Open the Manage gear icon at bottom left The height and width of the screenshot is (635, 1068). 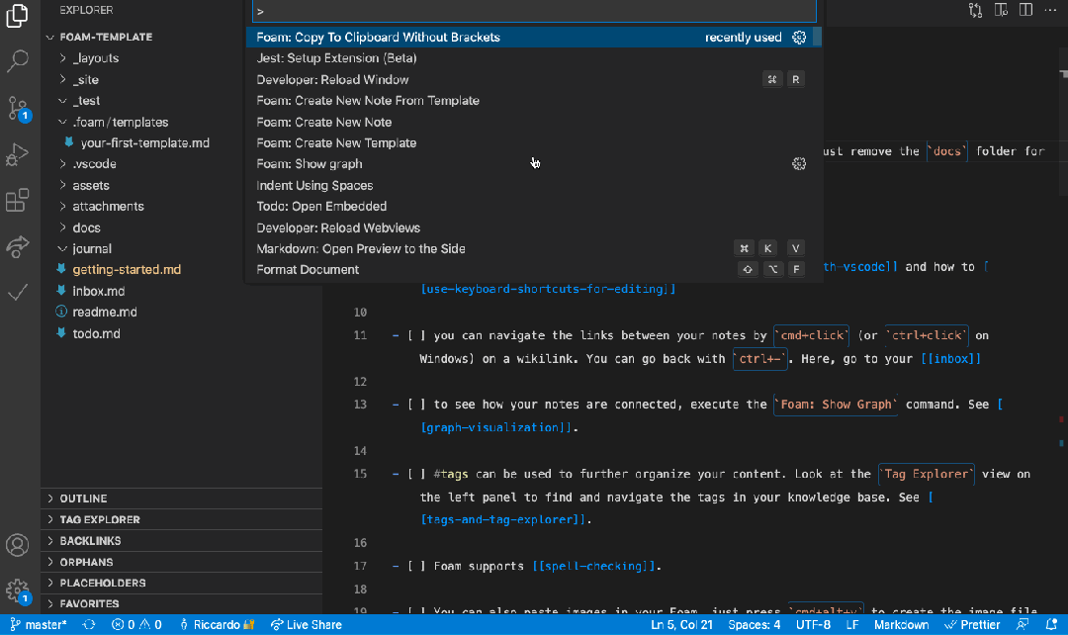18,590
